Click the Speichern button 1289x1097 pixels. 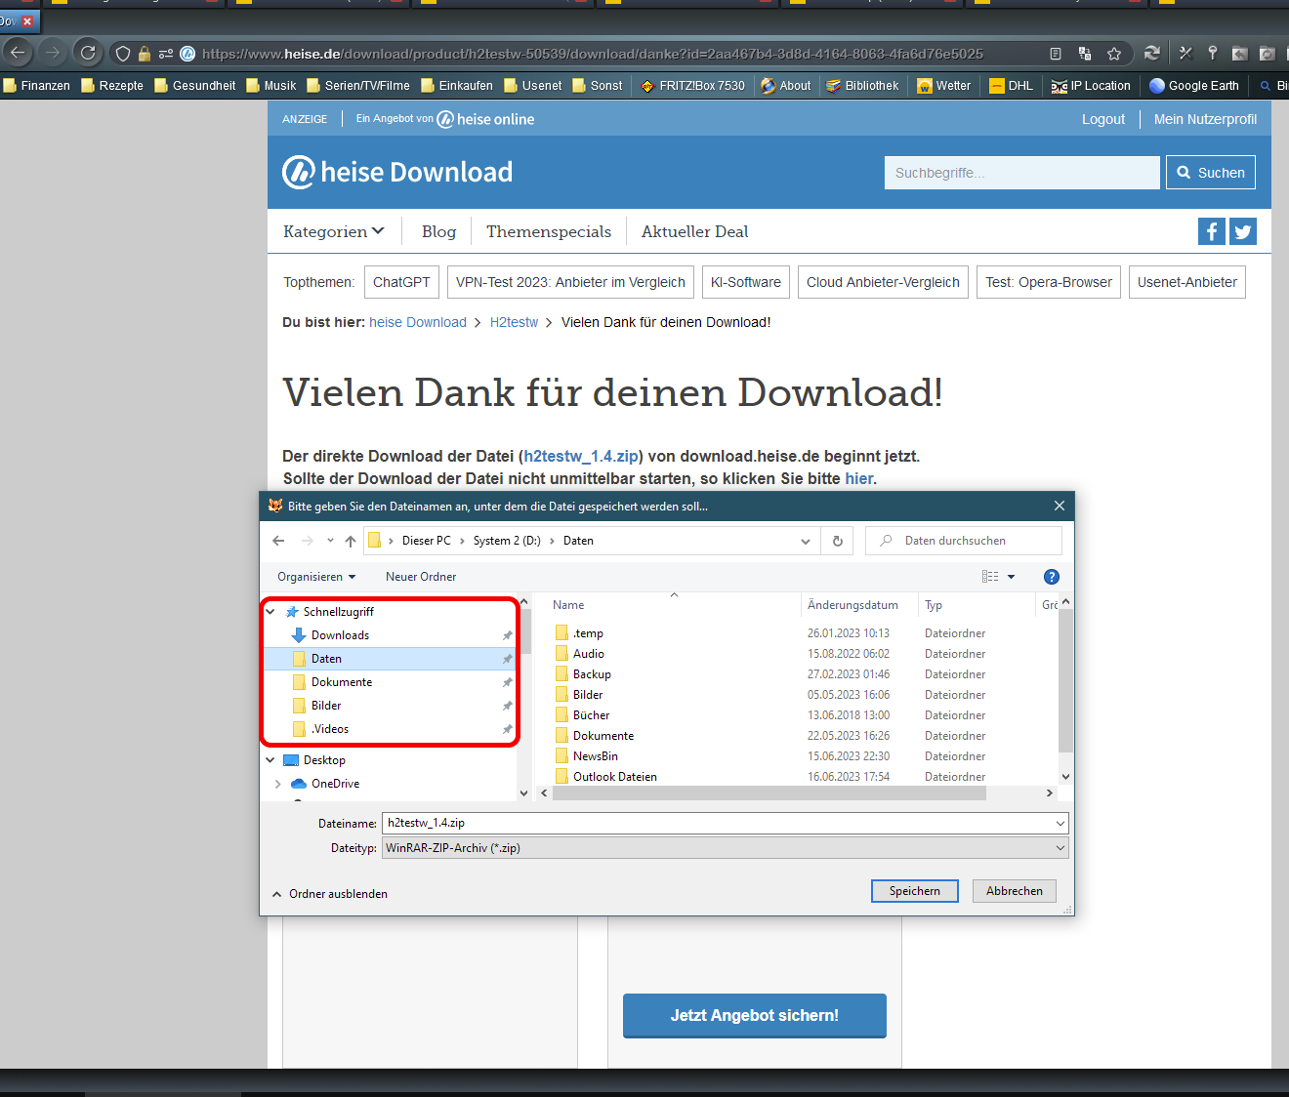915,891
